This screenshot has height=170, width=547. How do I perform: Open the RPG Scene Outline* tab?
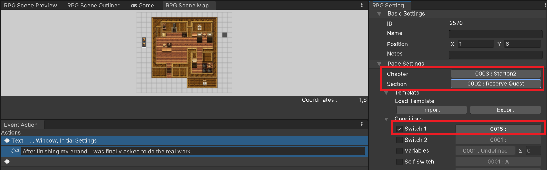pos(94,6)
